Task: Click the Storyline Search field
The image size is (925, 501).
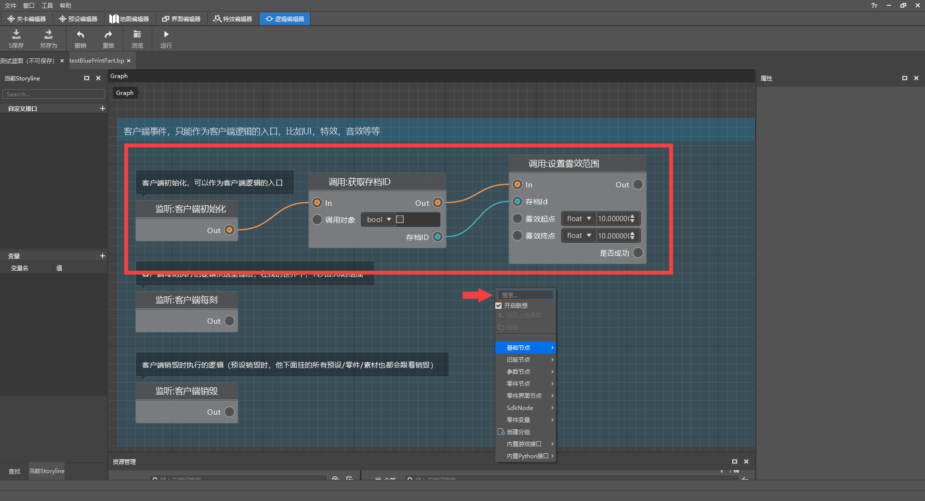Action: [53, 94]
